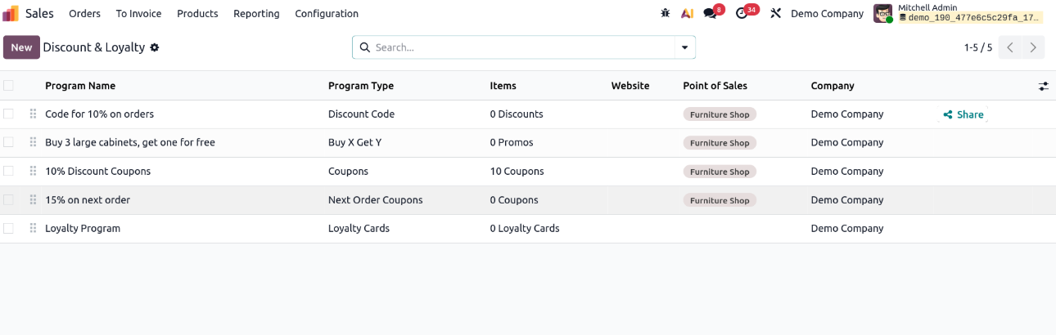Open the activities clock icon
1056x335 pixels.
(742, 14)
